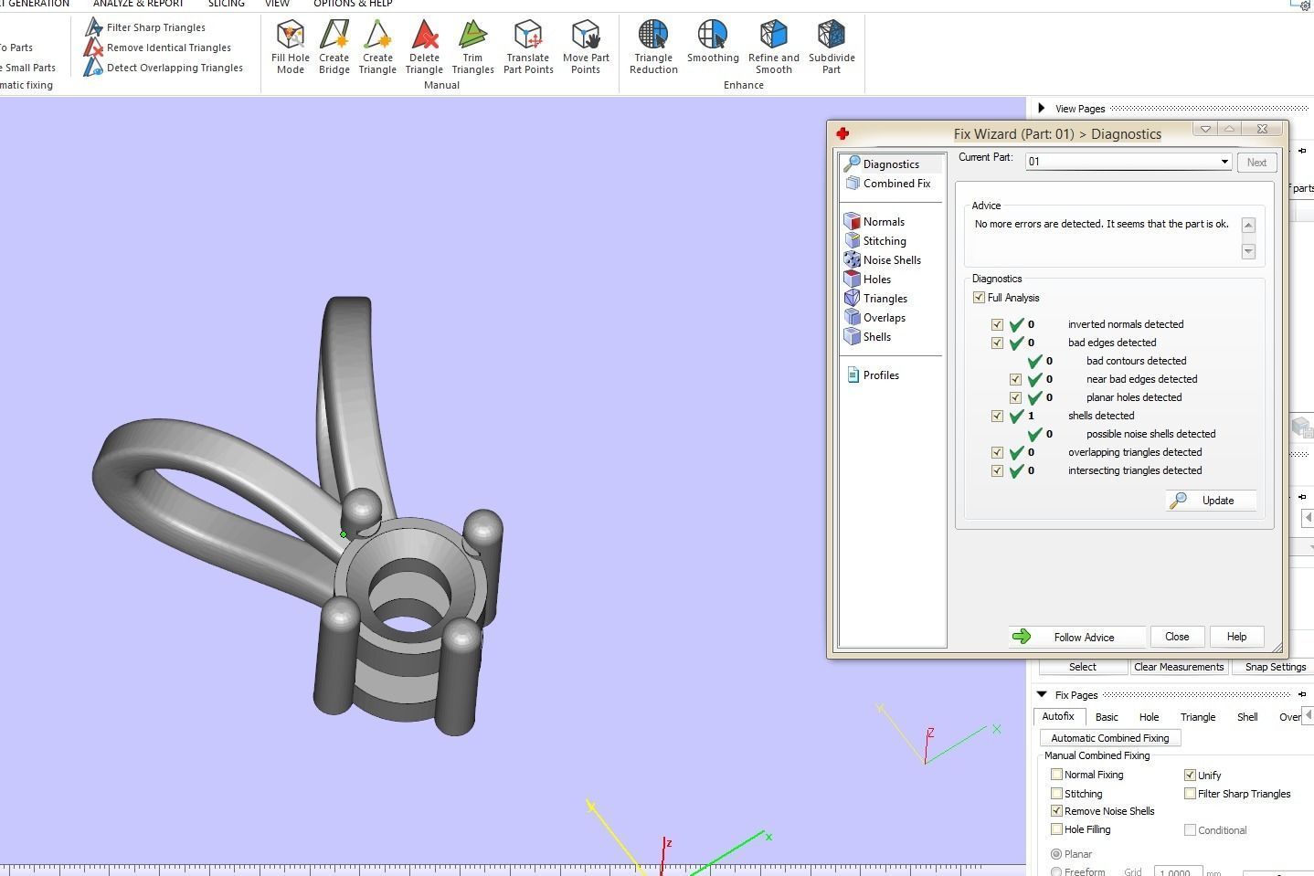
Task: Switch to the Hole tab
Action: 1149,718
